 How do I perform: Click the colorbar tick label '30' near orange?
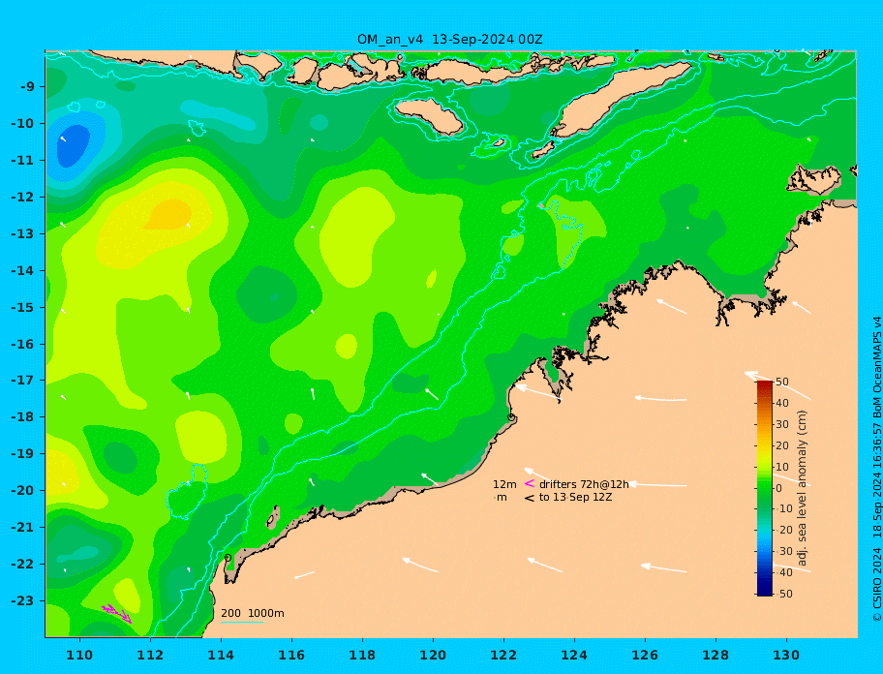coord(782,424)
